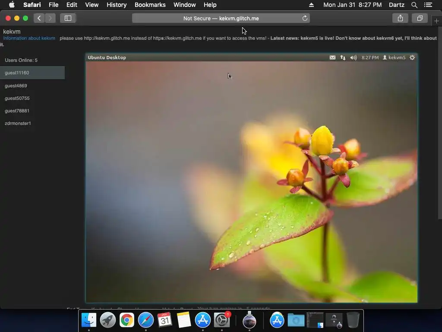The width and height of the screenshot is (442, 332).
Task: Open the Ubuntu network arrows indicator
Action: pos(343,57)
